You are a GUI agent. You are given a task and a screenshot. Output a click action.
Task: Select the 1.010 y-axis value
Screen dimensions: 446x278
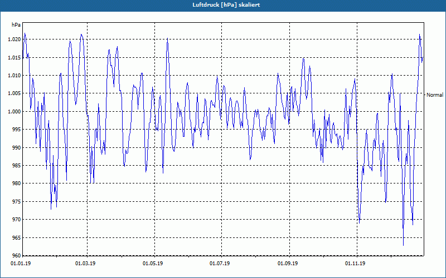(x=14, y=76)
